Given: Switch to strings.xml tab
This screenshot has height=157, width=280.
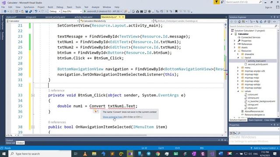Looking at the screenshot, I should click(x=31, y=17).
